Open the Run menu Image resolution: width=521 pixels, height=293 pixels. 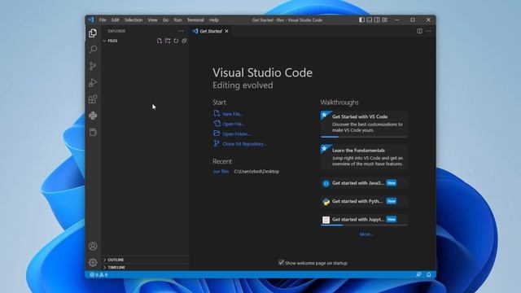tap(177, 20)
